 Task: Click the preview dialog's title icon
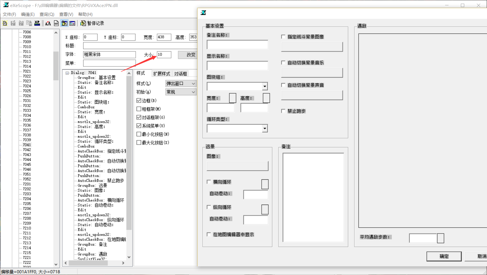point(203,13)
